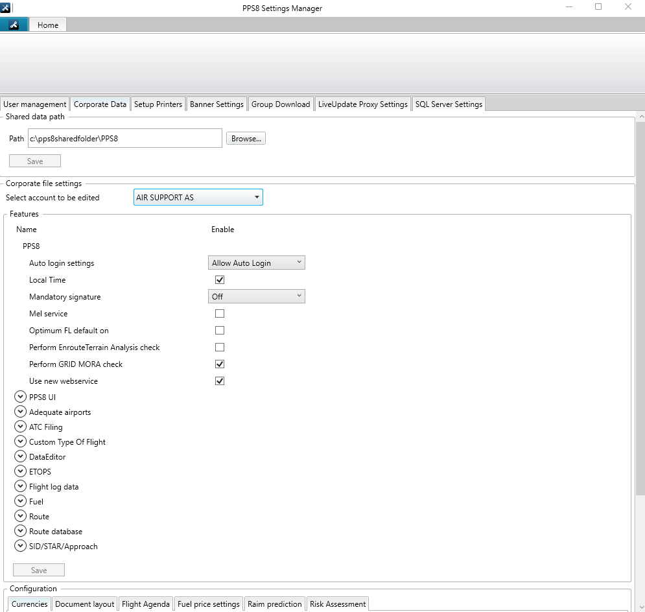Click the PPS8 app icon in title bar
The height and width of the screenshot is (612, 645).
5,7
